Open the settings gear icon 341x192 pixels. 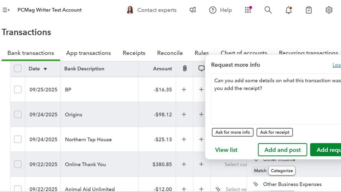[329, 10]
